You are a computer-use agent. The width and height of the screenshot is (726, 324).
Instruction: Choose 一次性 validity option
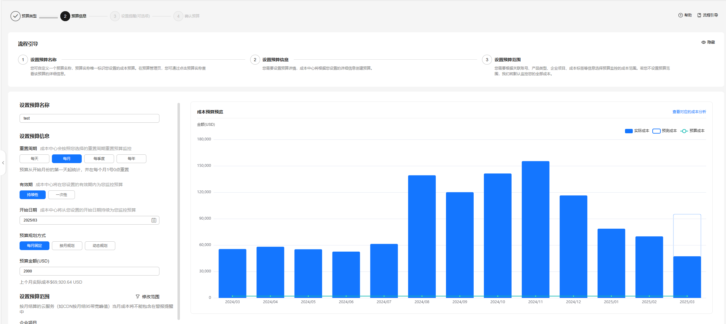[x=62, y=195]
